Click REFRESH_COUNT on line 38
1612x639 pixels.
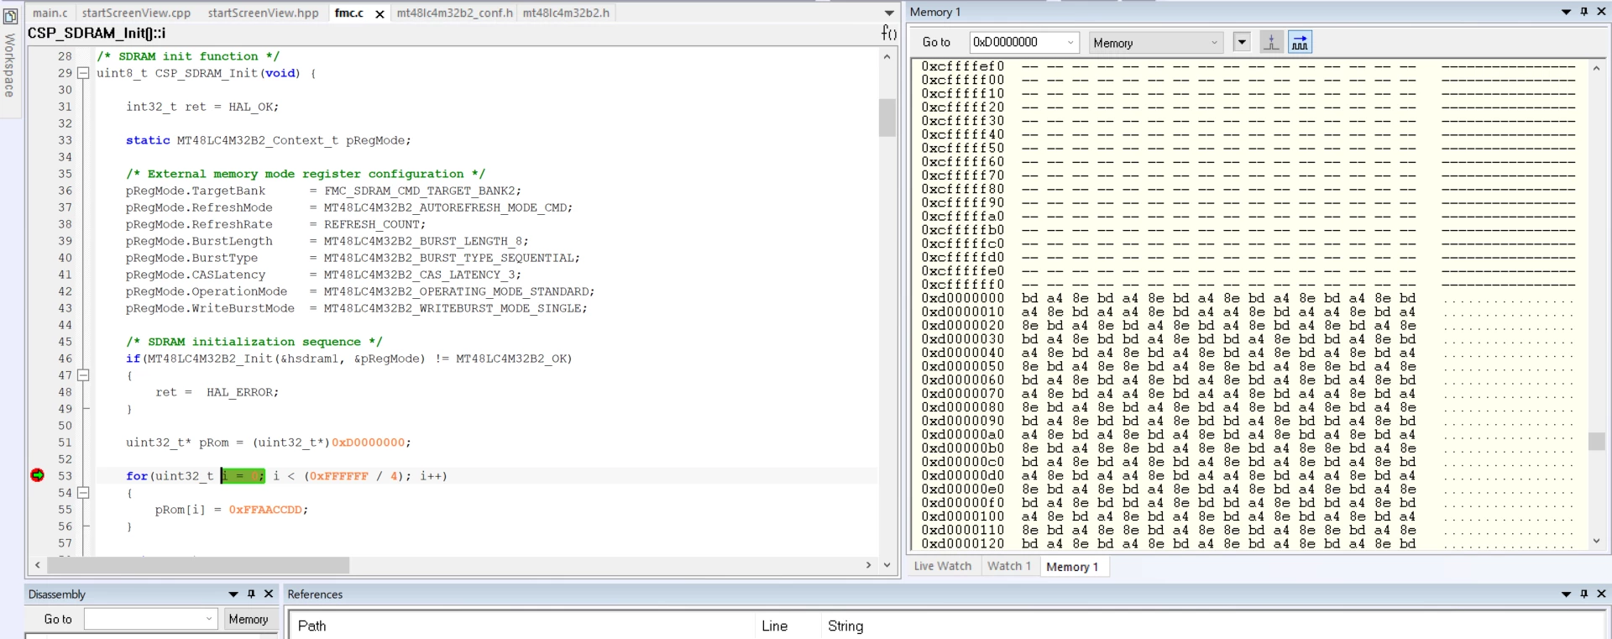pos(371,224)
